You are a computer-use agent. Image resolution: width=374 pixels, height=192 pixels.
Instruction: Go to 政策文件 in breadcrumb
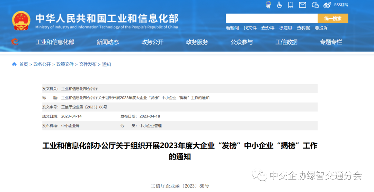point(65,64)
